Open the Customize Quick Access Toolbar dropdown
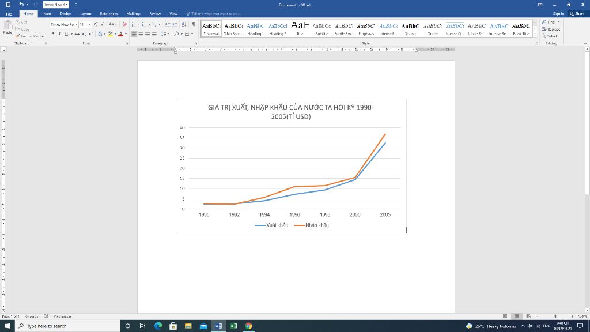Viewport: 590px width, 332px height. (76, 5)
